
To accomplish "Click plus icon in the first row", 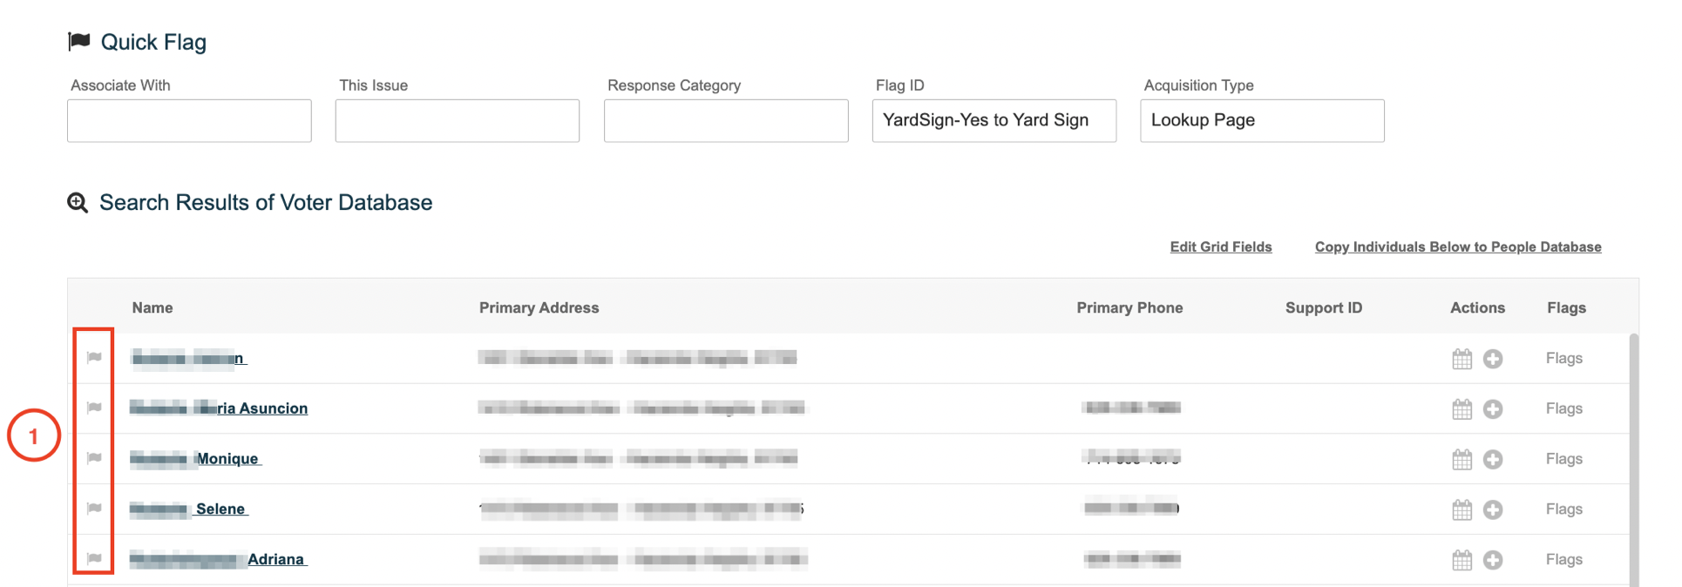I will pyautogui.click(x=1493, y=359).
